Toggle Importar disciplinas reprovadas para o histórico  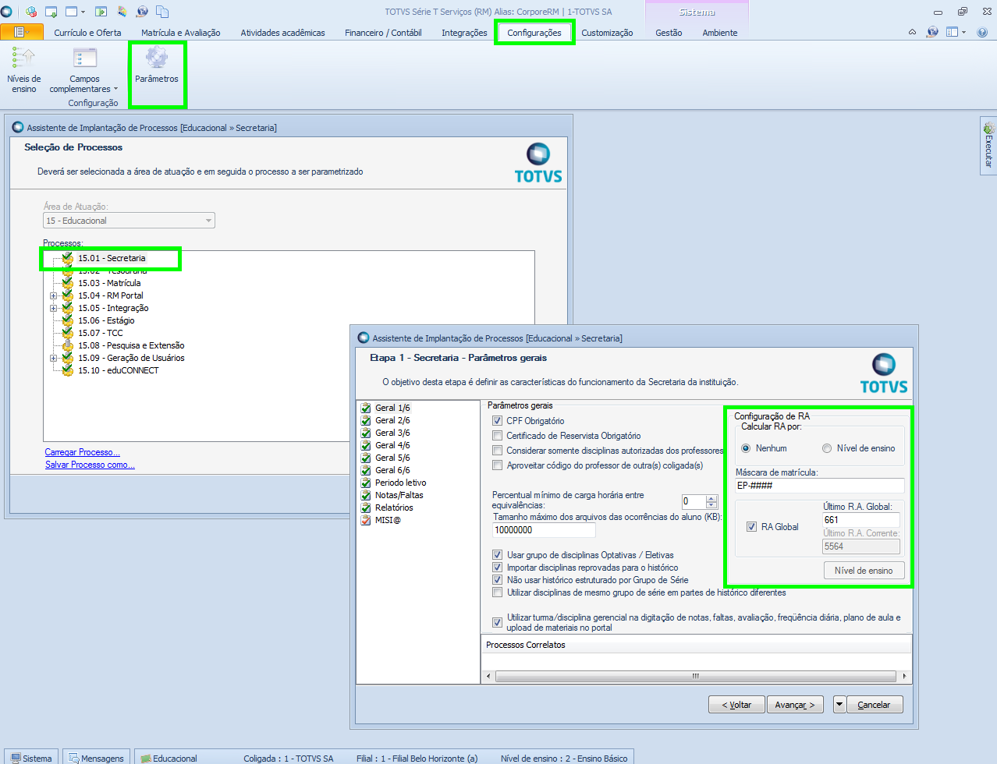click(x=497, y=568)
